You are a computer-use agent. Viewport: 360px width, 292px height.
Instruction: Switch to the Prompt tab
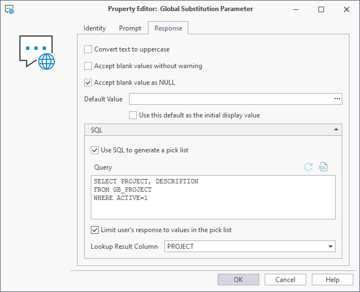[130, 28]
